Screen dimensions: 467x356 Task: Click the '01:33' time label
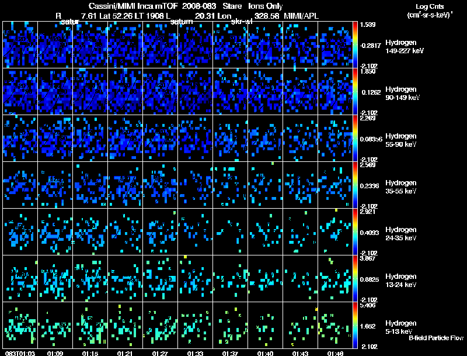click(x=195, y=353)
